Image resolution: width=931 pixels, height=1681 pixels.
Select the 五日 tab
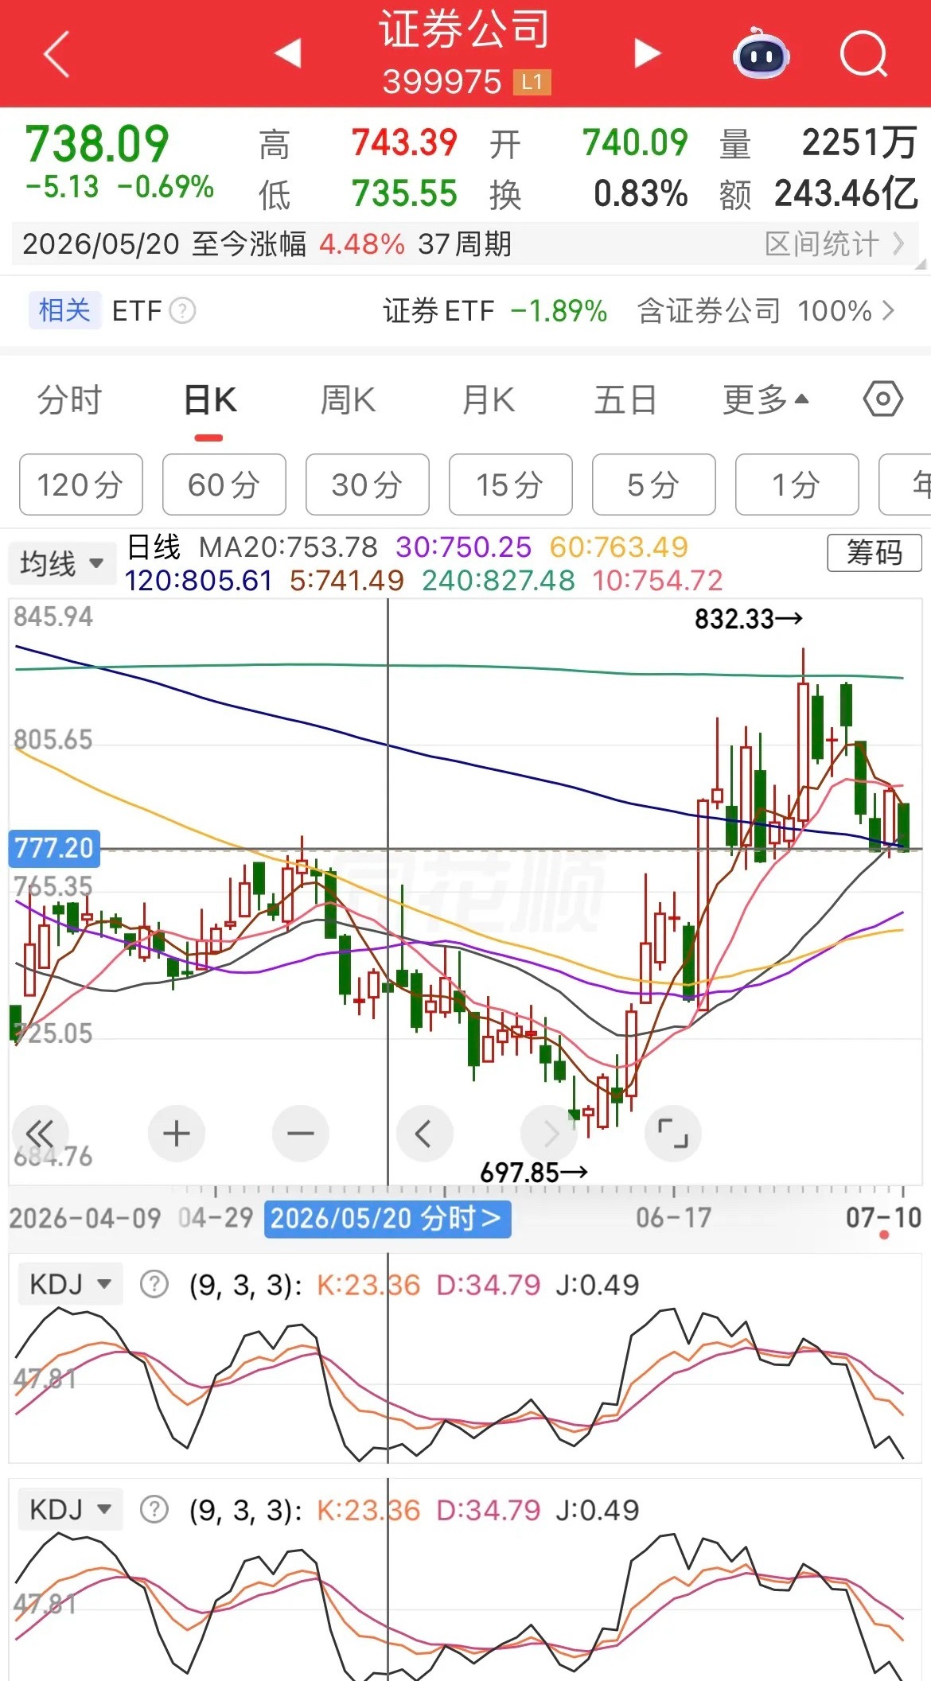tap(625, 399)
